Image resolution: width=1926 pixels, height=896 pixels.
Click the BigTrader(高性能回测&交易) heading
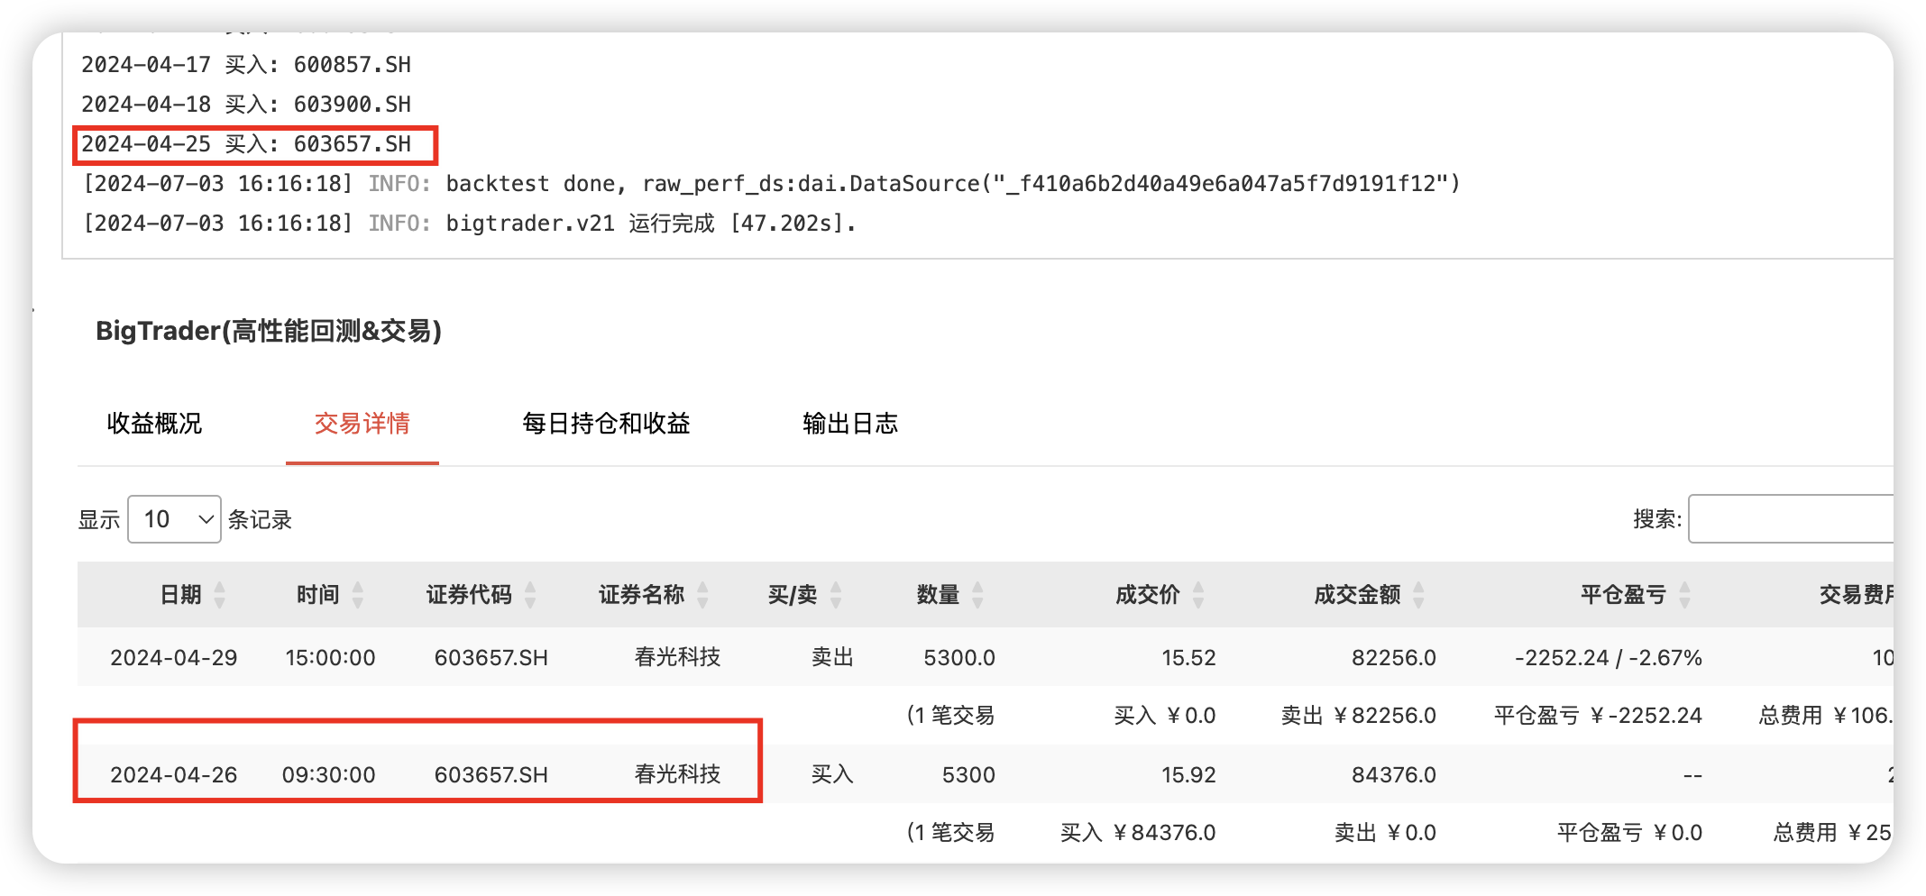269,331
